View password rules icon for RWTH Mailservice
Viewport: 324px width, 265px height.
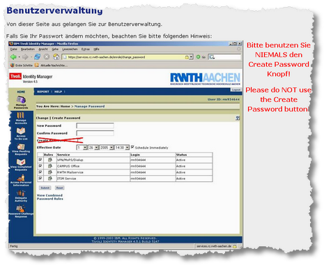pos(49,172)
